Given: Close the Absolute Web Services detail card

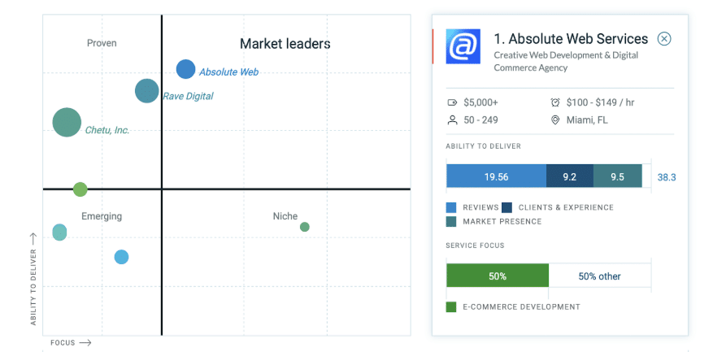Looking at the screenshot, I should click(x=664, y=38).
